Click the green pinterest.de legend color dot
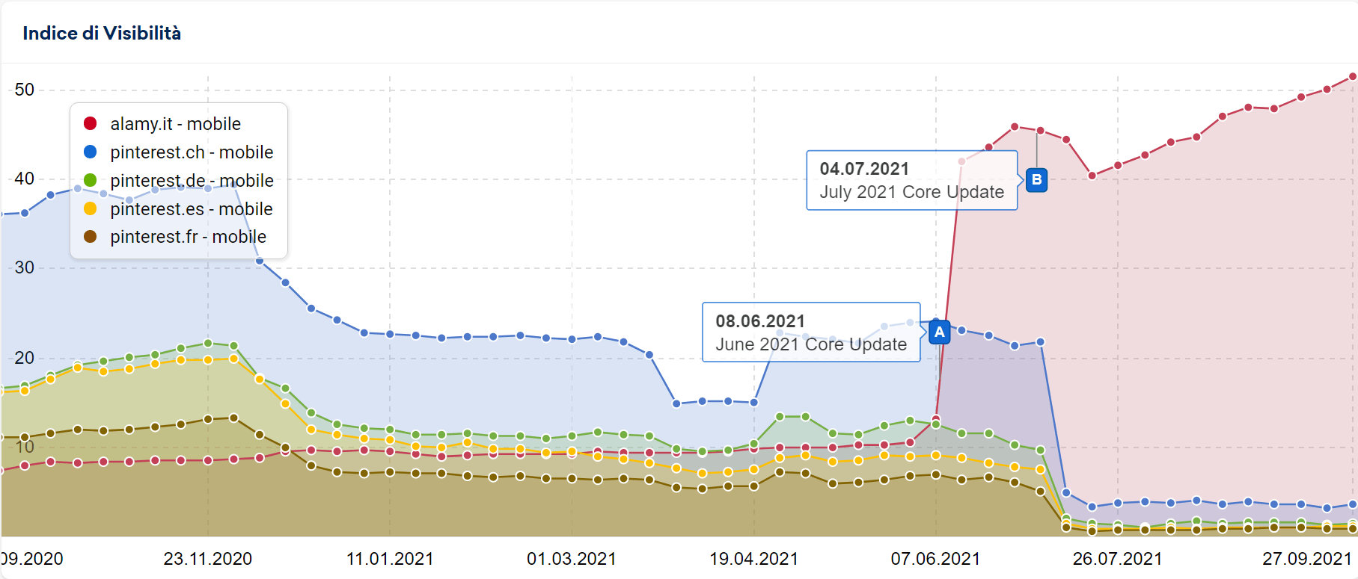Screen dimensions: 1358x579 point(91,180)
